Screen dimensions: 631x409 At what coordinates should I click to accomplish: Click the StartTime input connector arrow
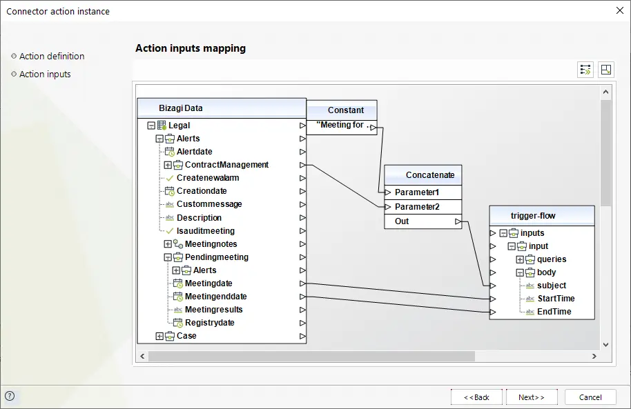[493, 299]
